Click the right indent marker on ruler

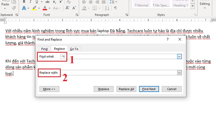211,21
